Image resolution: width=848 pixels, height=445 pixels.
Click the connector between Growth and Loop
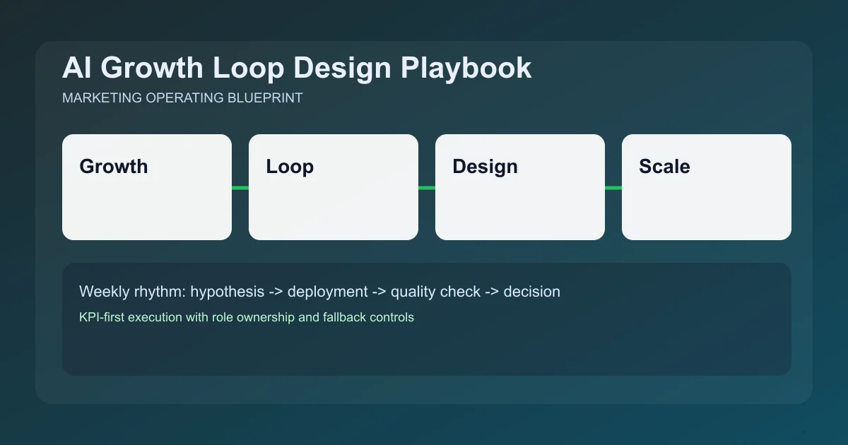[240, 186]
